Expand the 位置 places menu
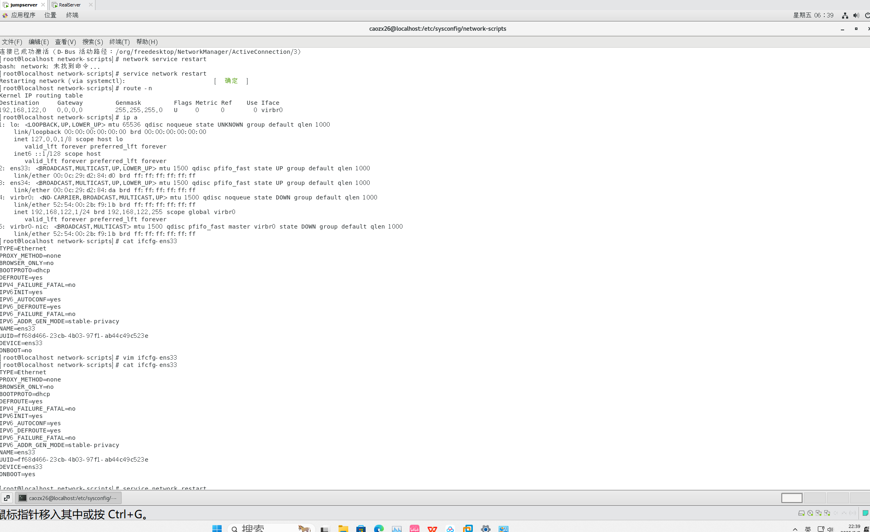 pos(50,15)
